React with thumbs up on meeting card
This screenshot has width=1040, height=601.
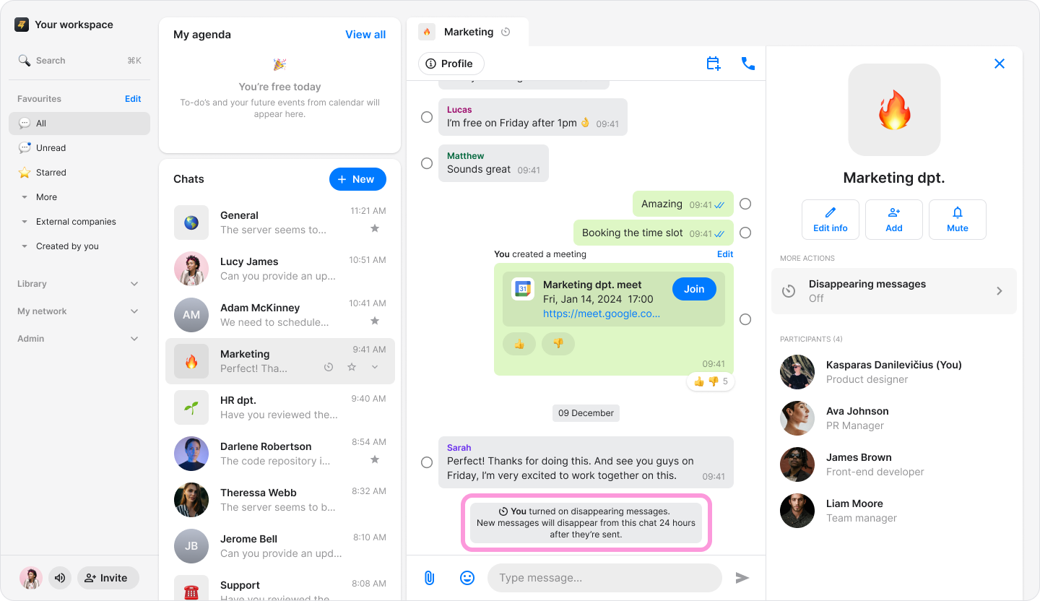click(x=519, y=344)
